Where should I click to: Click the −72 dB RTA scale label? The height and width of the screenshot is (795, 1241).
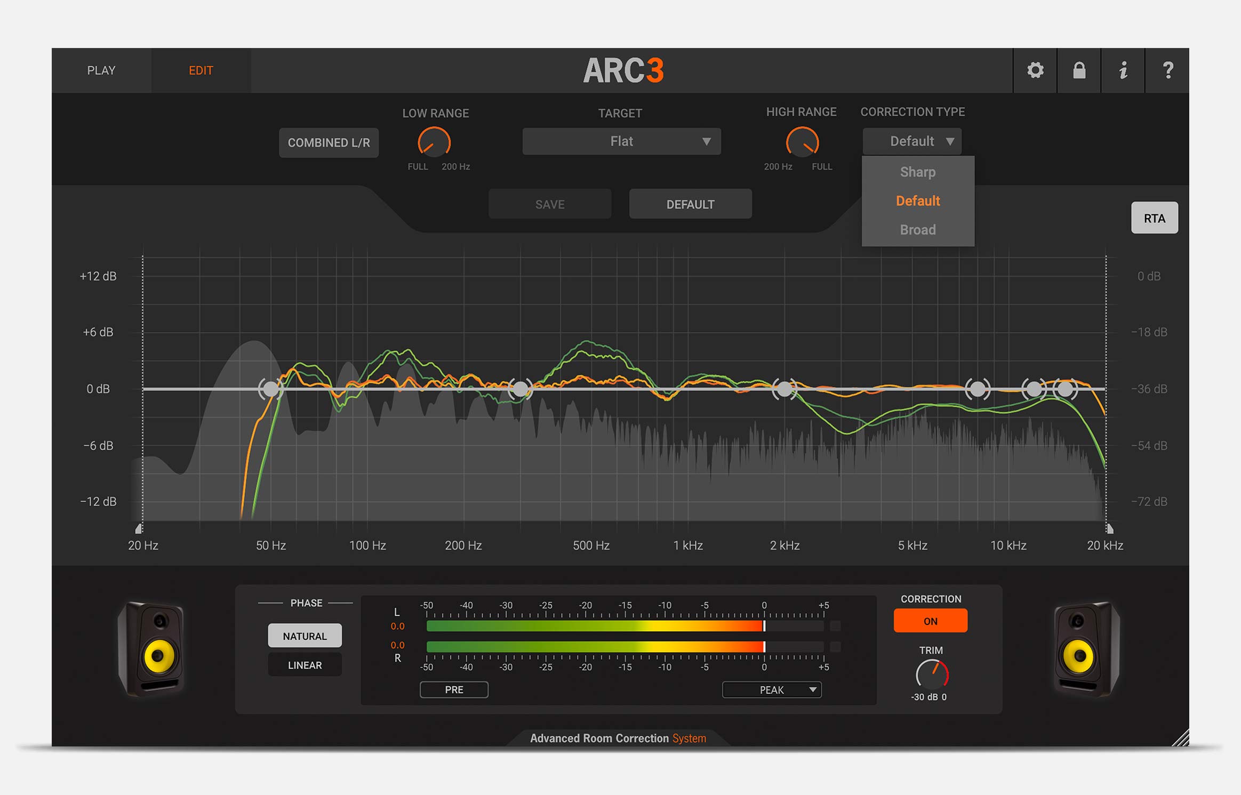coord(1149,501)
